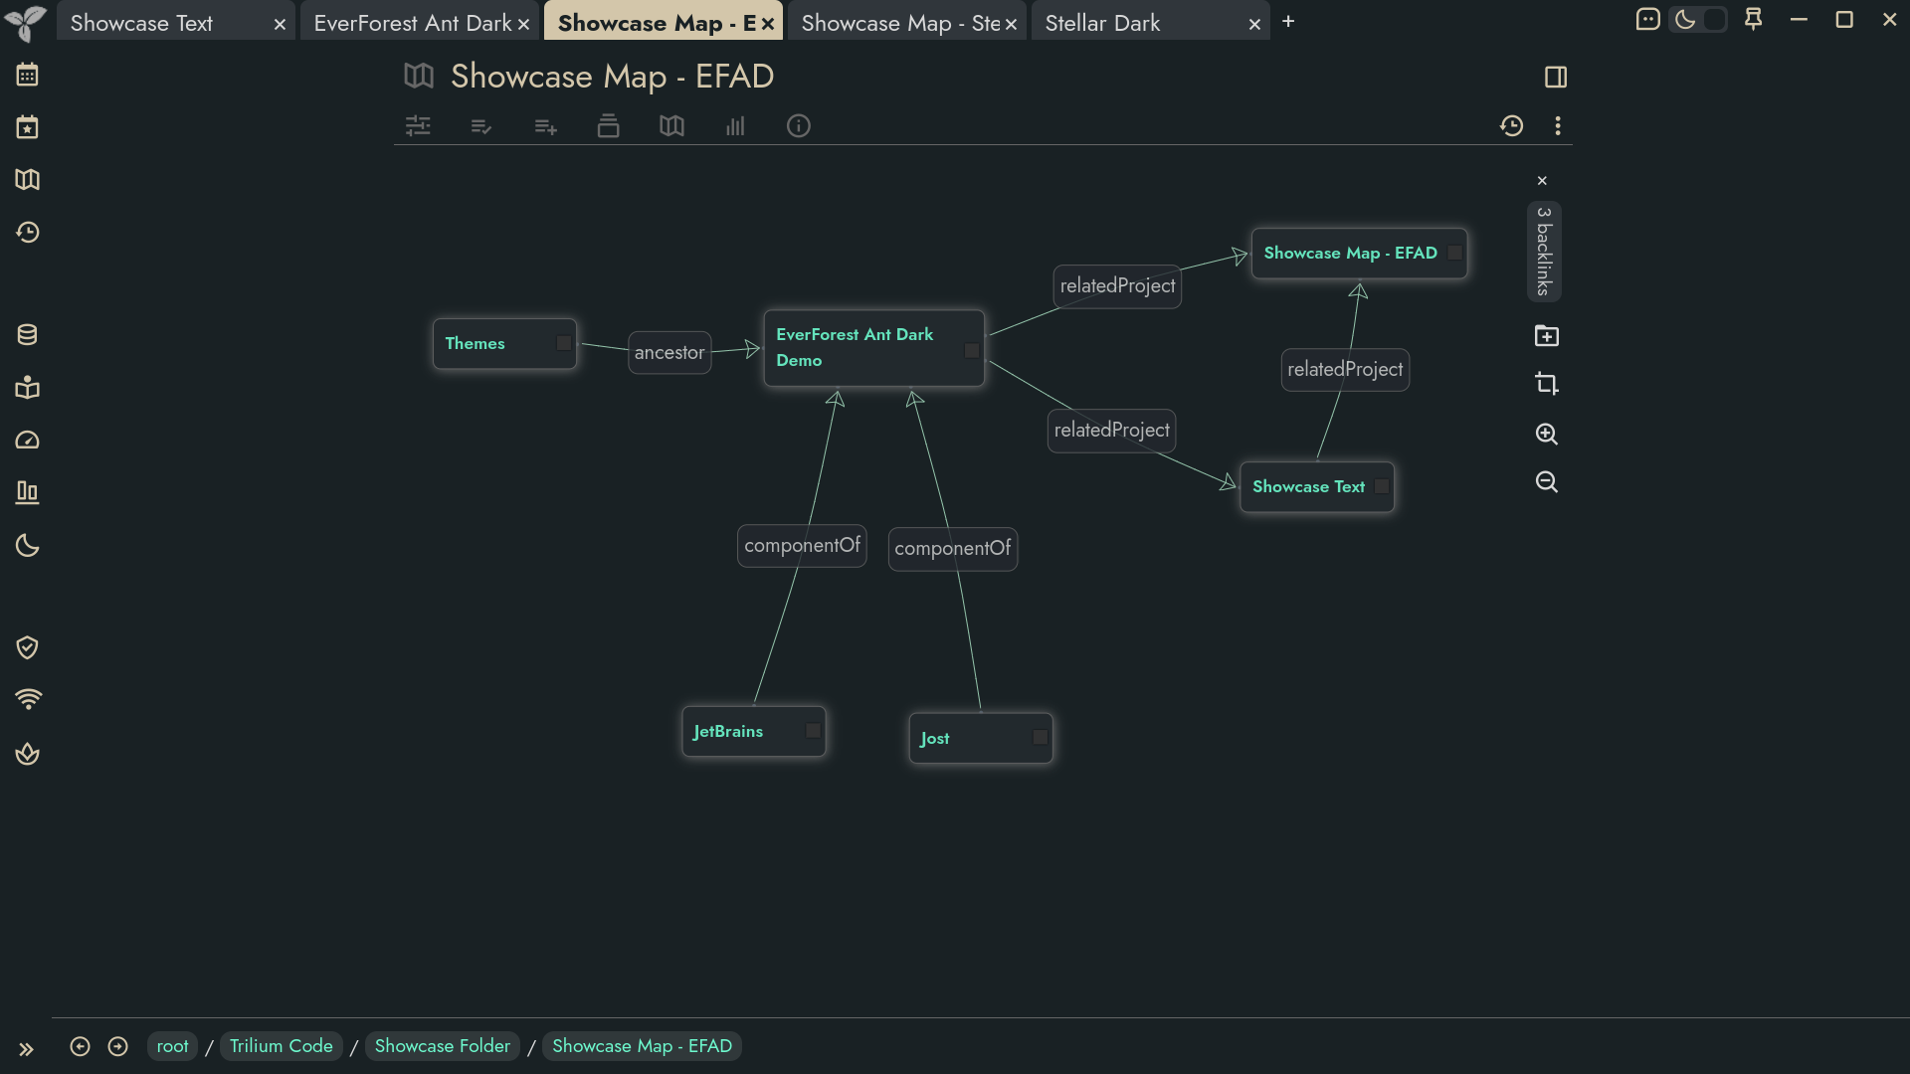Screen dimensions: 1910x1074
Task: Add a new tab with plus
Action: point(1288,21)
